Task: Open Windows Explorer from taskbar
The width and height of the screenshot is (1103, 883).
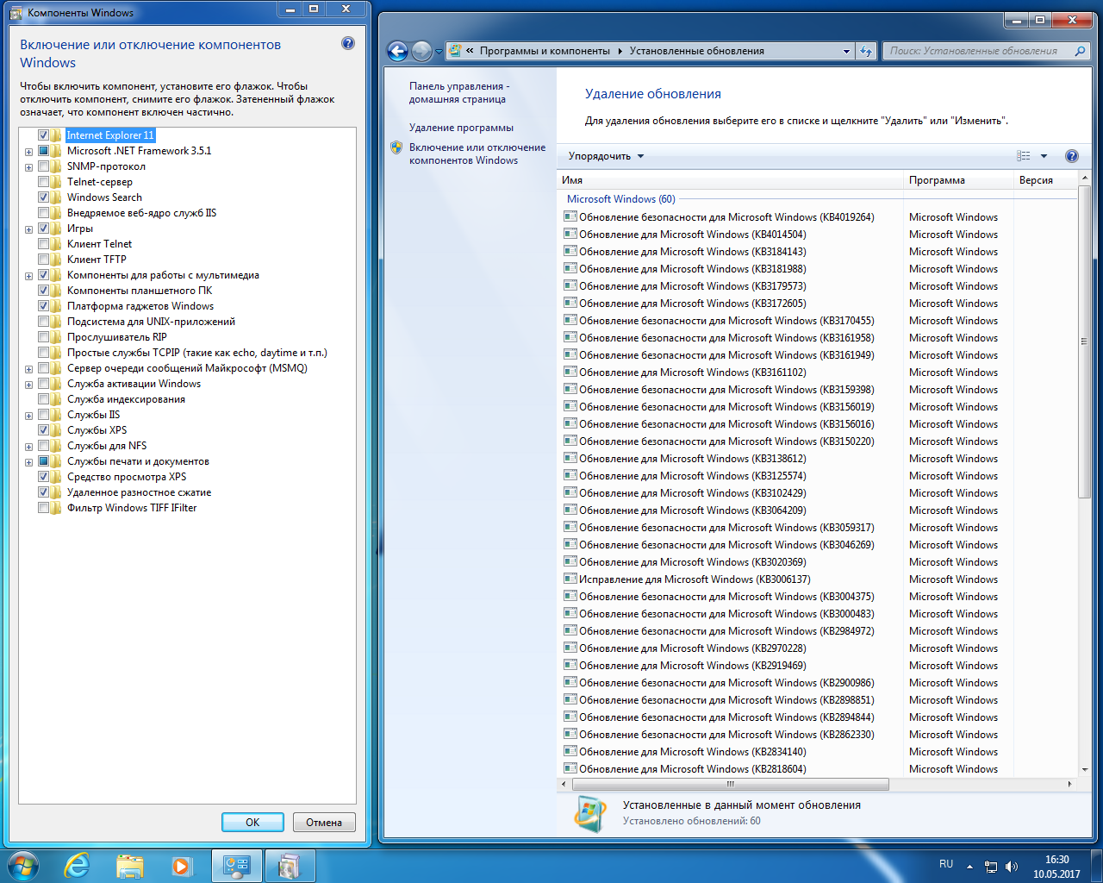Action: pos(129,866)
